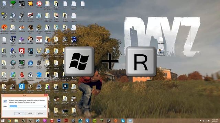Image resolution: width=220 pixels, height=123 pixels.
Task: Click Cancel in the Run dialog
Action: click(x=30, y=114)
